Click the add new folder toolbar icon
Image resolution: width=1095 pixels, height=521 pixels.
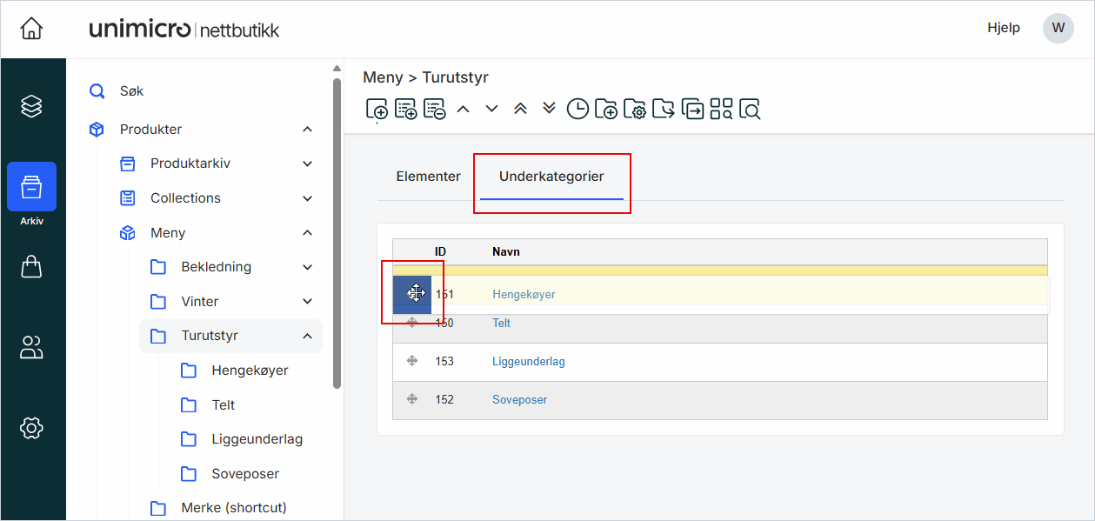(606, 109)
